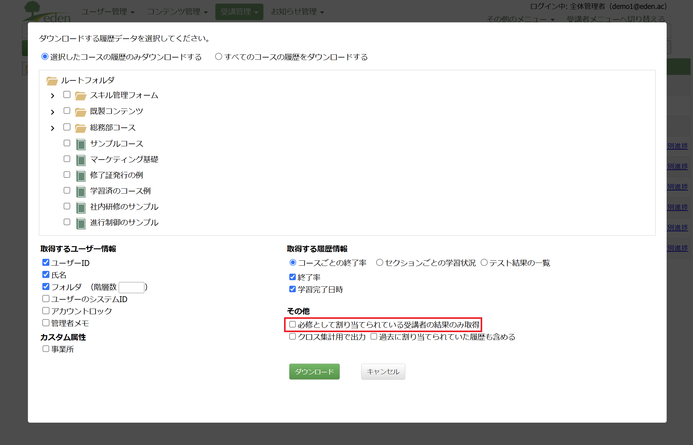Expand the 既製コンテンツ folder

(x=53, y=112)
